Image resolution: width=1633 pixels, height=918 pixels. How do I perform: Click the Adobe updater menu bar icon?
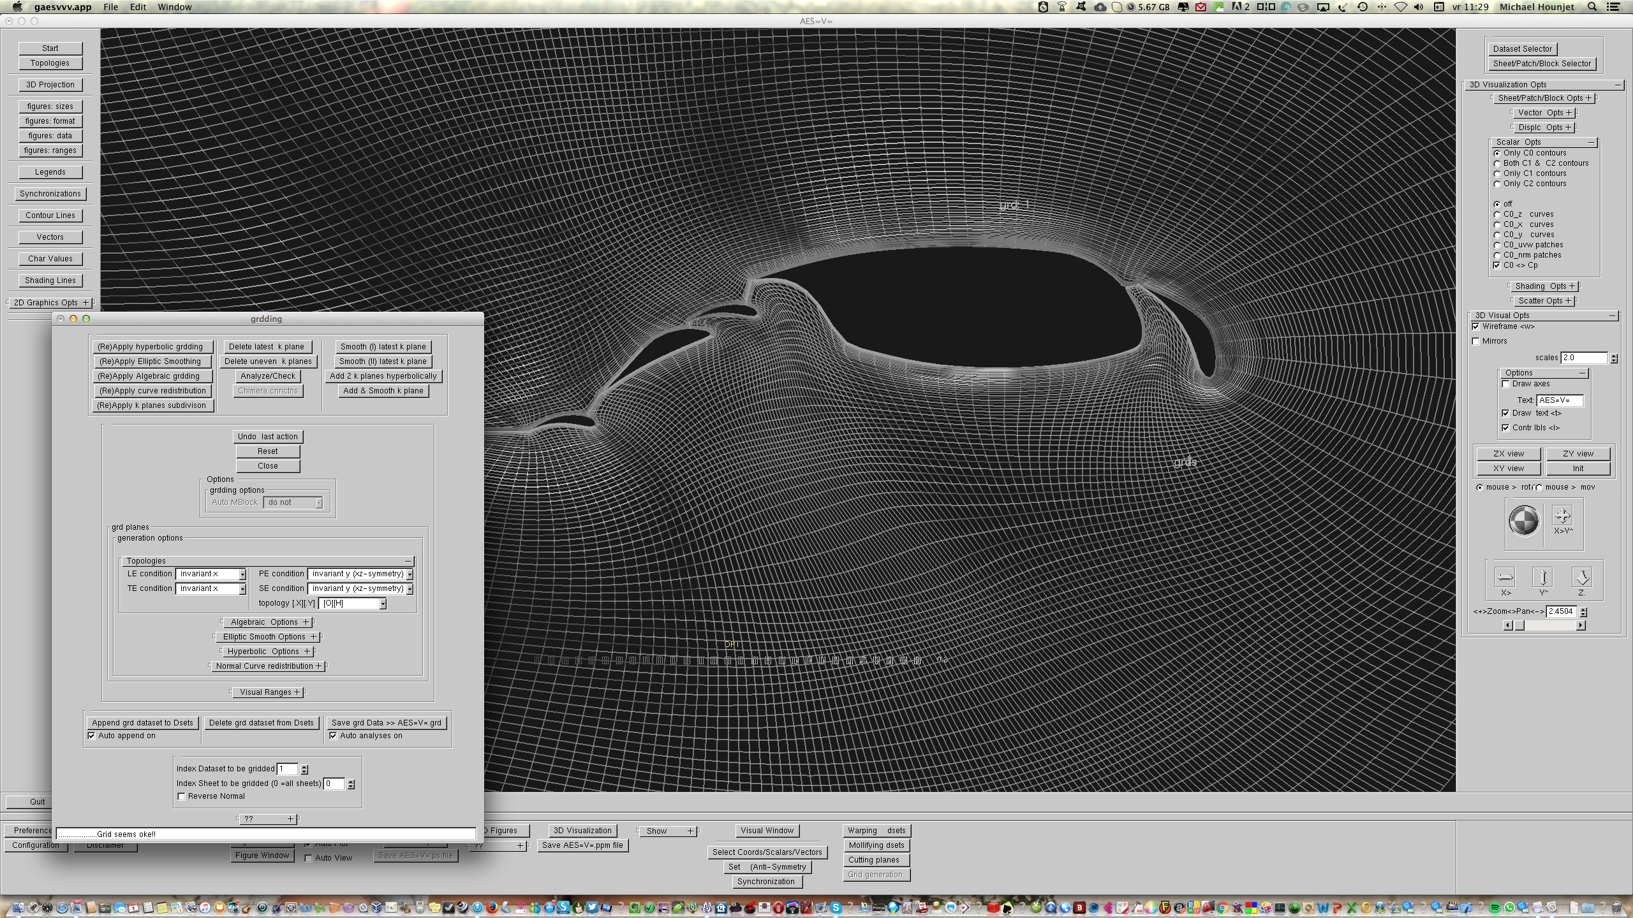tap(1240, 7)
